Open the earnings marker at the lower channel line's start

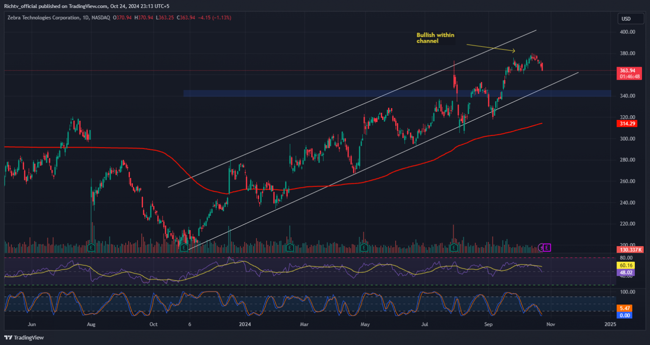click(x=184, y=247)
